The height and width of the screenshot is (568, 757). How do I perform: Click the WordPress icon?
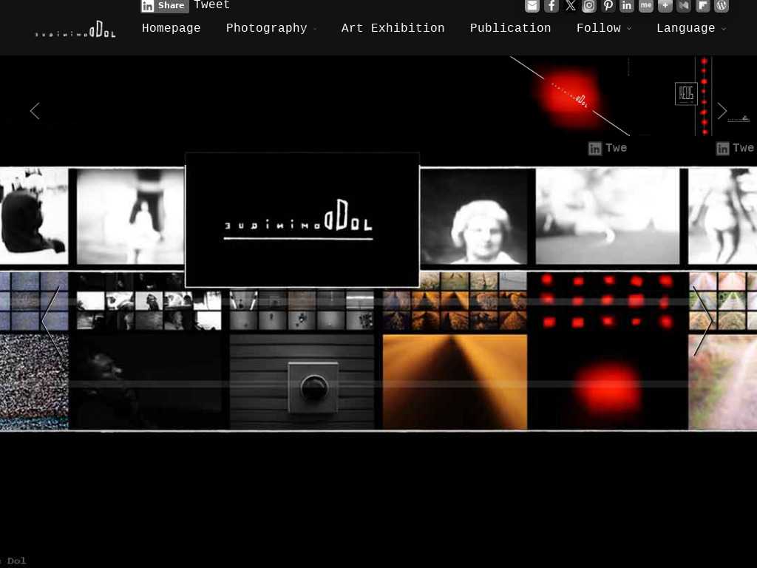point(722,6)
